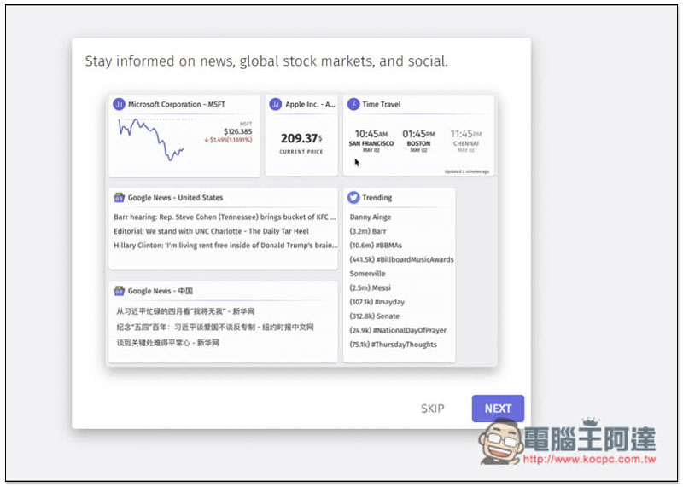Viewport: 683px width, 487px height.
Task: Click the $126.385 MSFT price
Action: tap(238, 131)
